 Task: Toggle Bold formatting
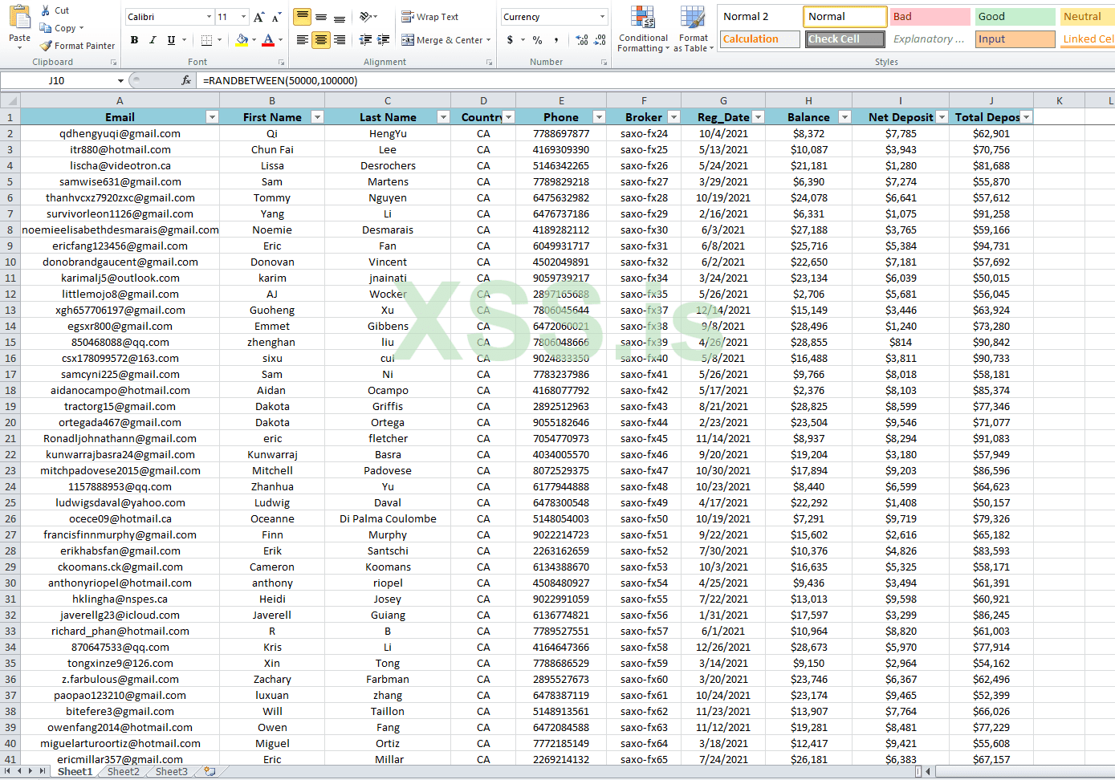(x=134, y=39)
